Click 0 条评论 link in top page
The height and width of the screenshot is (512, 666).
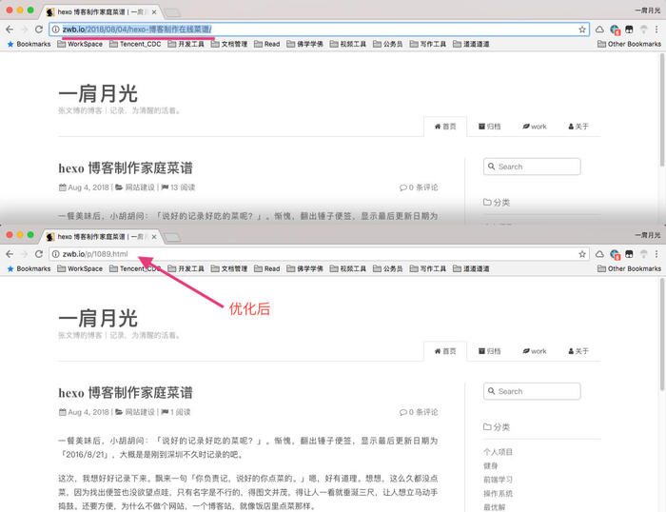point(419,187)
